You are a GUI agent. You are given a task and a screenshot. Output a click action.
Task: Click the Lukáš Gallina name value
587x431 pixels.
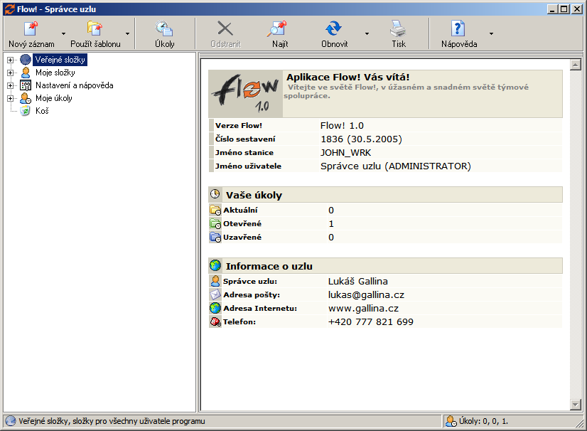pos(358,281)
